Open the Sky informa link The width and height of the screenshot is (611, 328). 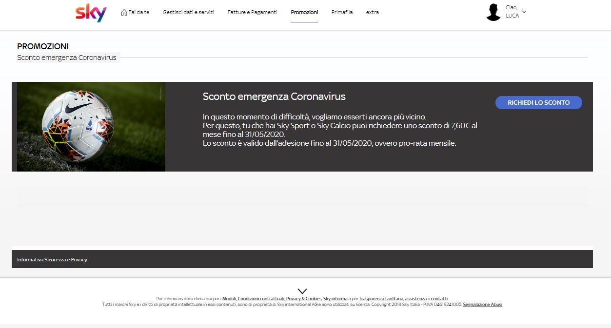335,299
